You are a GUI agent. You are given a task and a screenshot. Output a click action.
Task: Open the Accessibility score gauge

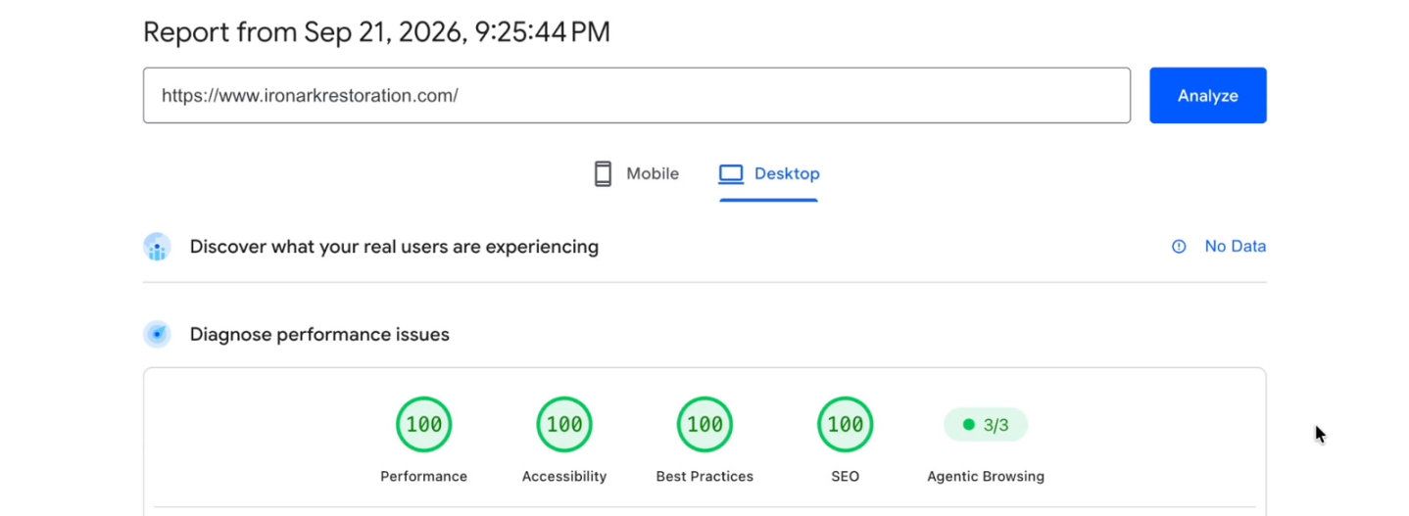[x=564, y=424]
